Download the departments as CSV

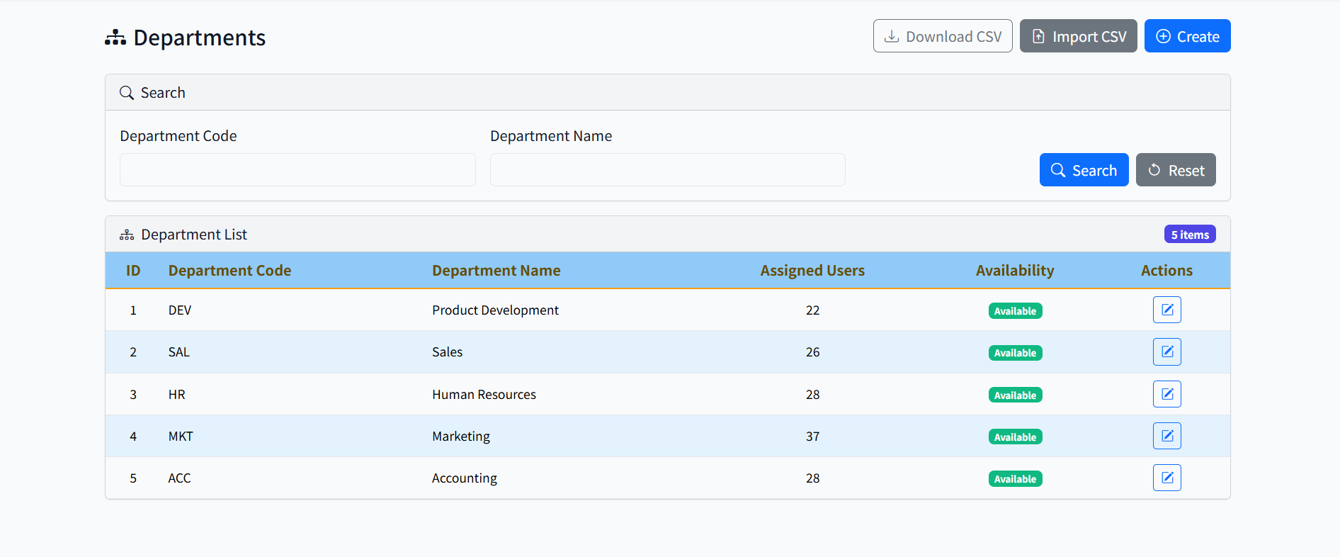[x=943, y=36]
